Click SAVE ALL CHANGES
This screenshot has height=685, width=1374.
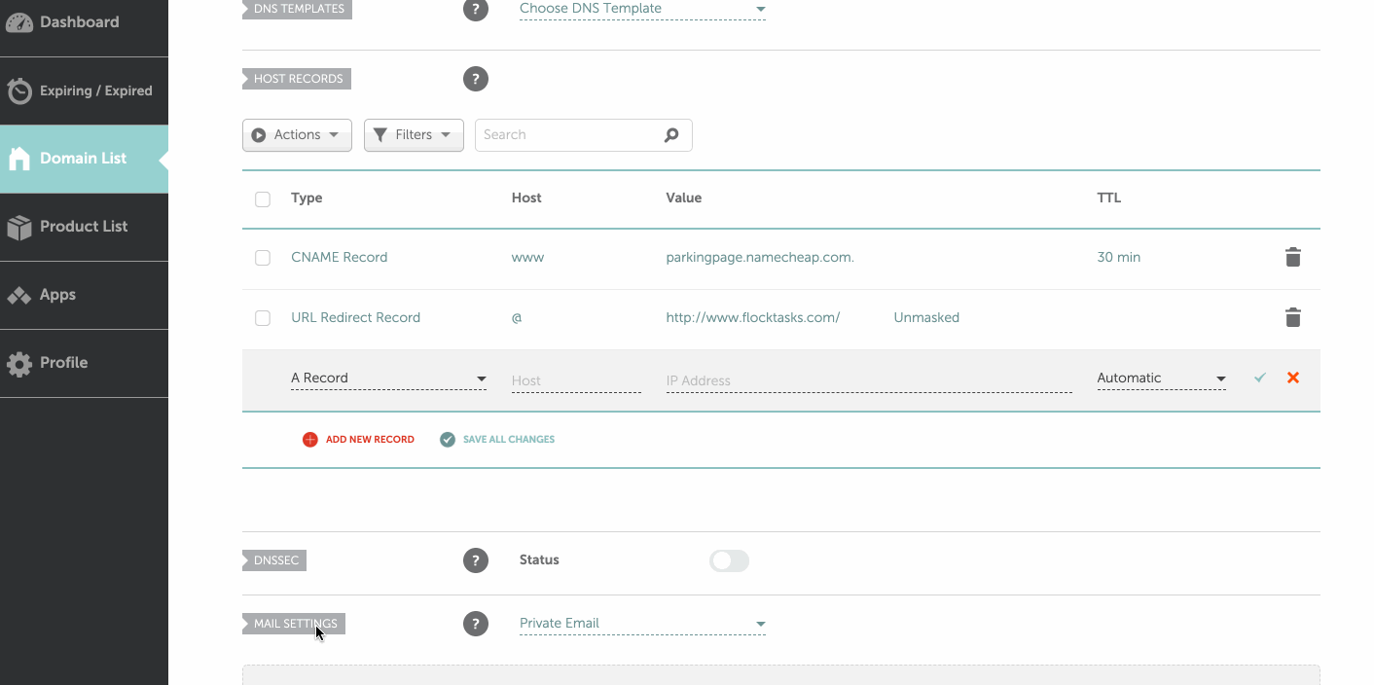coord(509,440)
